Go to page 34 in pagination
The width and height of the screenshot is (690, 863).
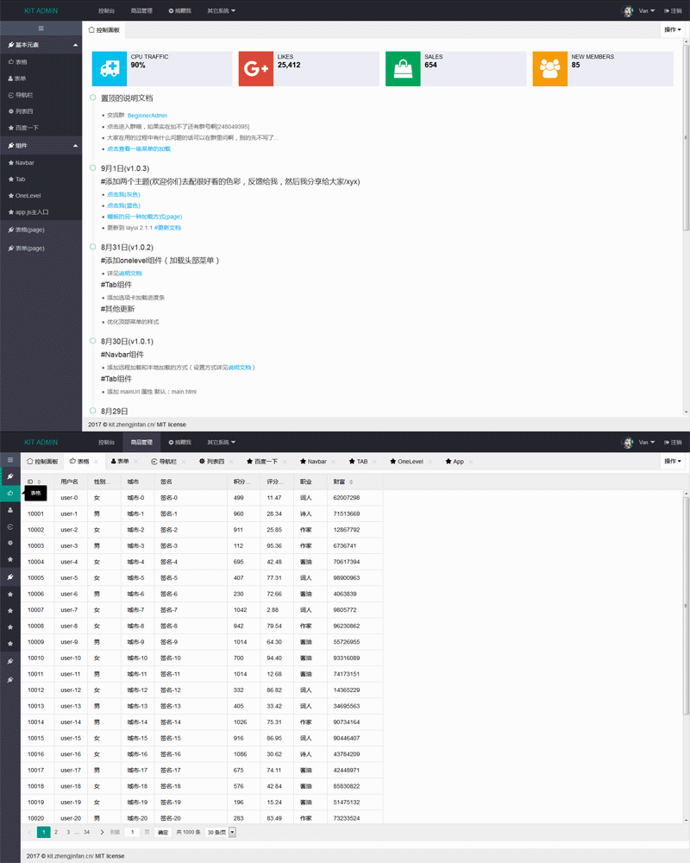coord(85,832)
